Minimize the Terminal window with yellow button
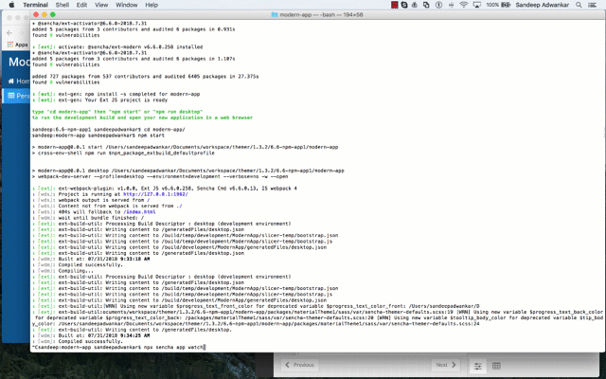This screenshot has height=379, width=606. tap(45, 15)
